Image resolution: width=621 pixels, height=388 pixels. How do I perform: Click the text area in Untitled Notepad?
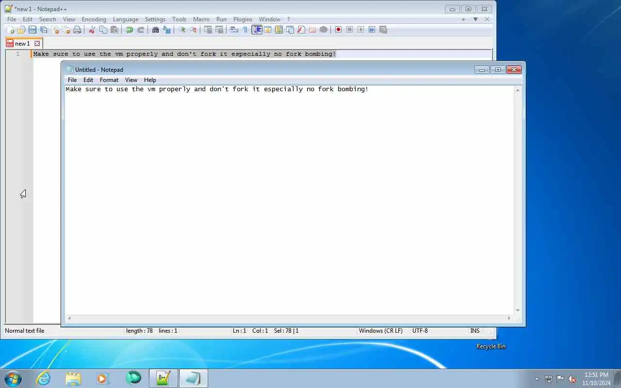(x=290, y=200)
